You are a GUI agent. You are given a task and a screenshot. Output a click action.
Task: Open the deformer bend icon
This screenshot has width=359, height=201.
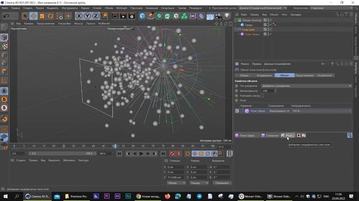click(x=201, y=16)
